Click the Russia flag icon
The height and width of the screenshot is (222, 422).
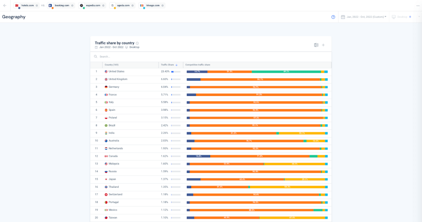point(106,172)
